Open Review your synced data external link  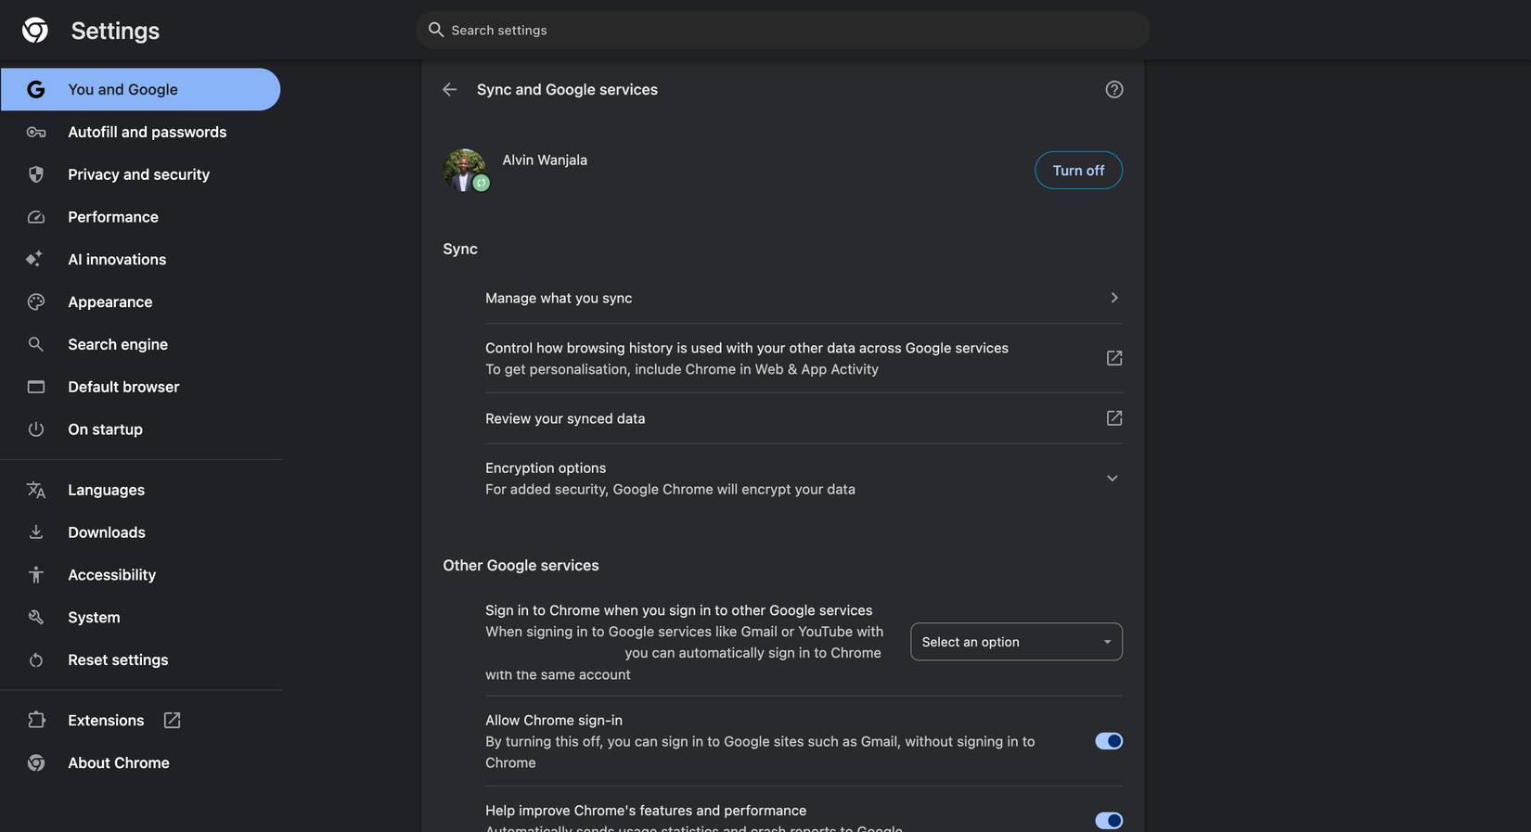pyautogui.click(x=1113, y=417)
